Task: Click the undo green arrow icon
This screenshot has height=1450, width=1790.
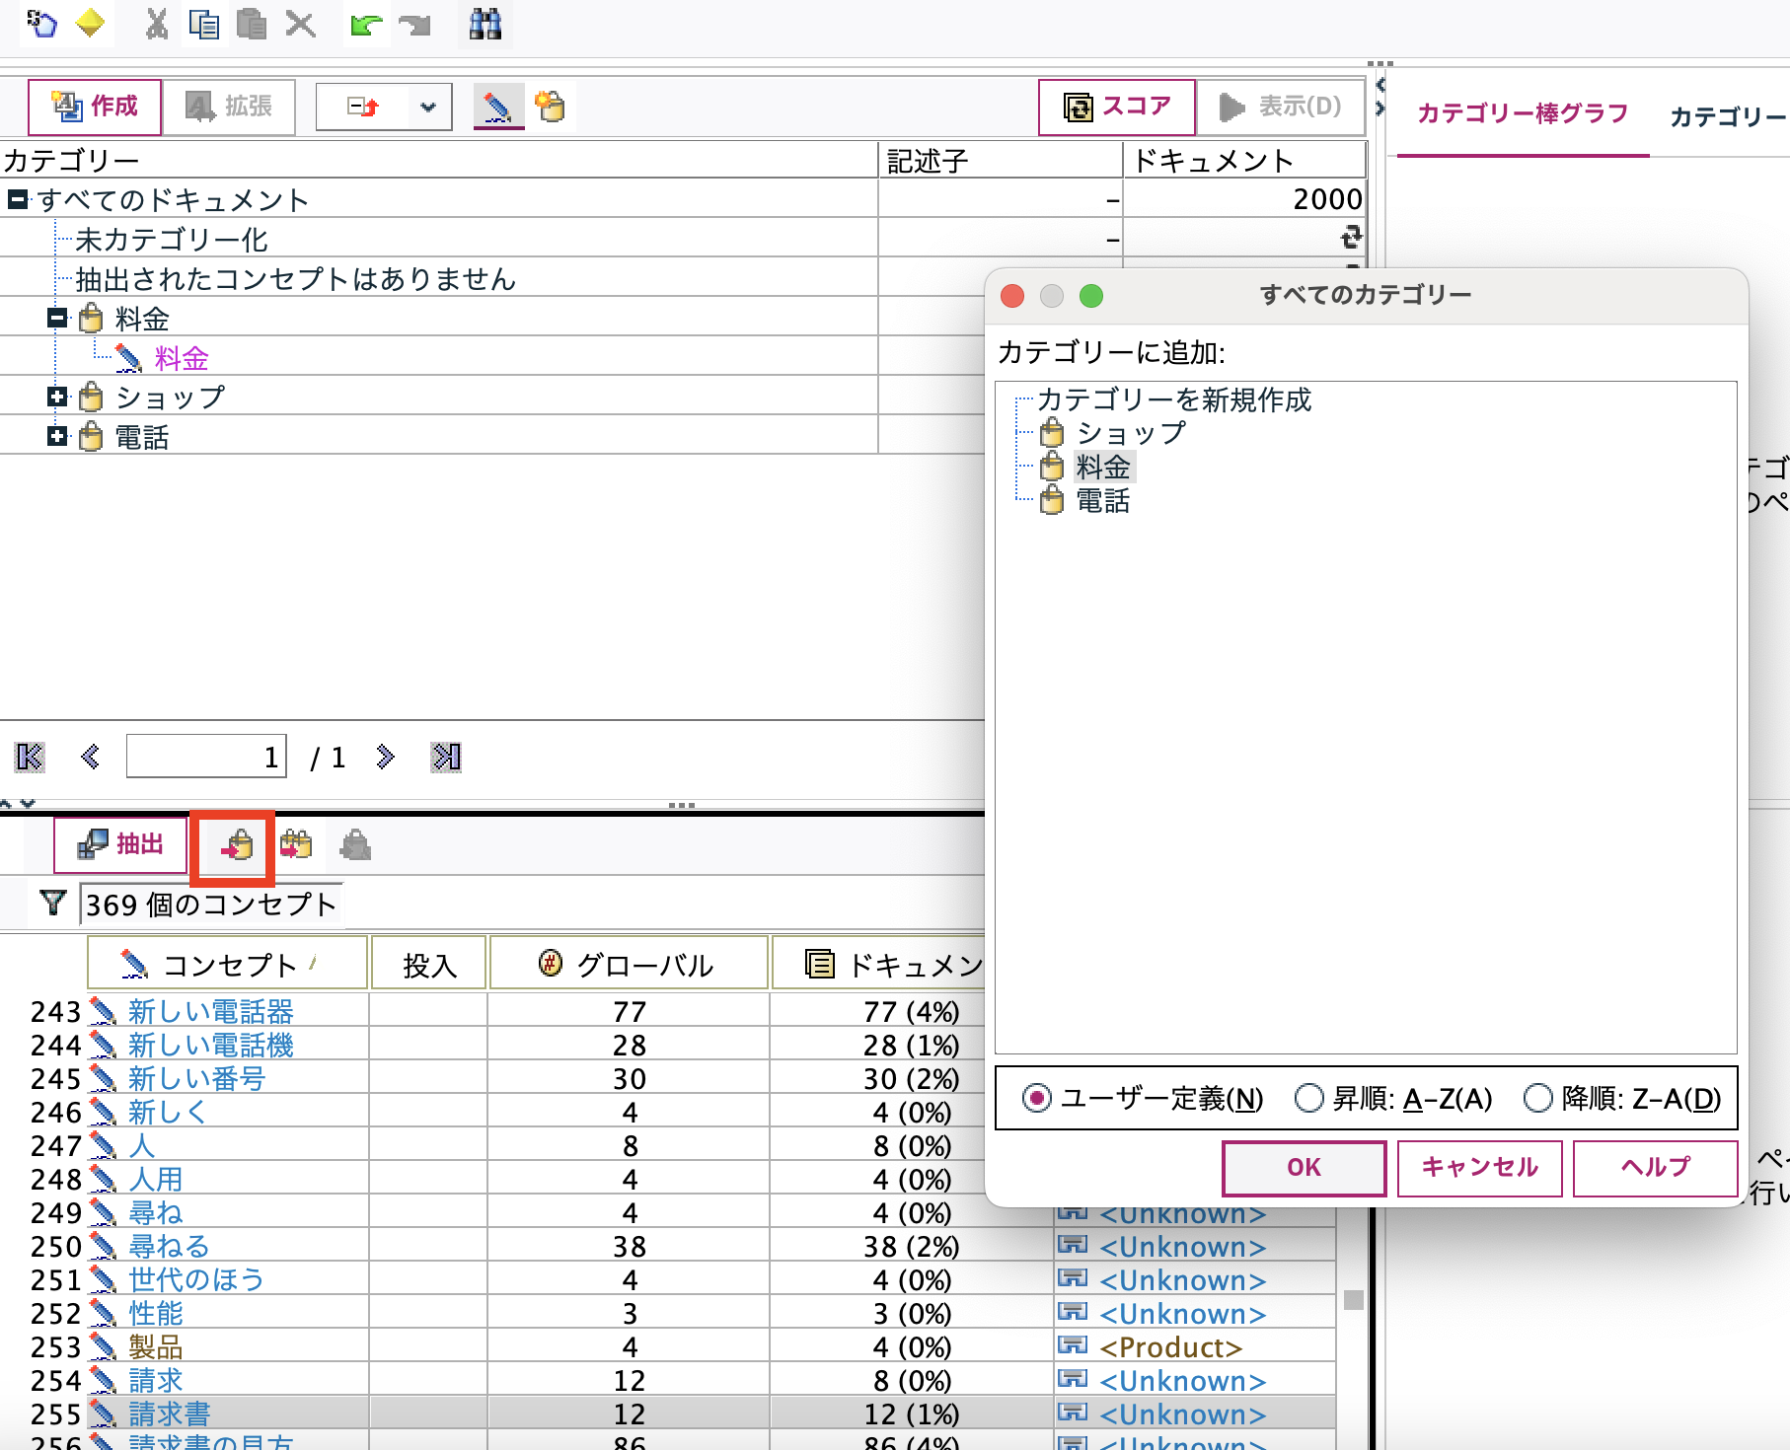Action: click(x=365, y=25)
